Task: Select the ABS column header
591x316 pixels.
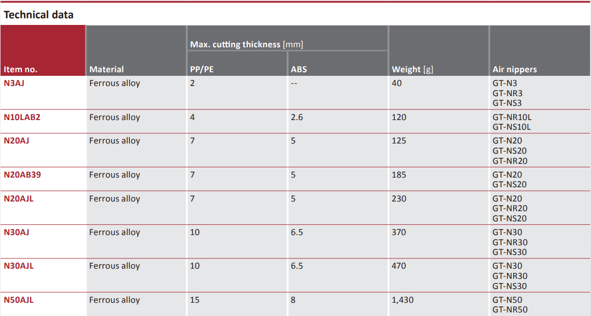Action: [299, 69]
